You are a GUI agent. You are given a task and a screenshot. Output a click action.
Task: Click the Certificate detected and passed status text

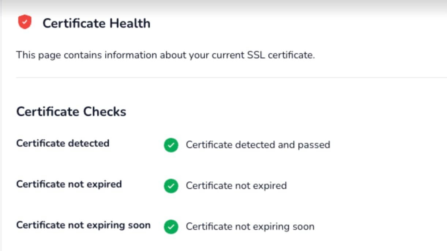(x=258, y=145)
